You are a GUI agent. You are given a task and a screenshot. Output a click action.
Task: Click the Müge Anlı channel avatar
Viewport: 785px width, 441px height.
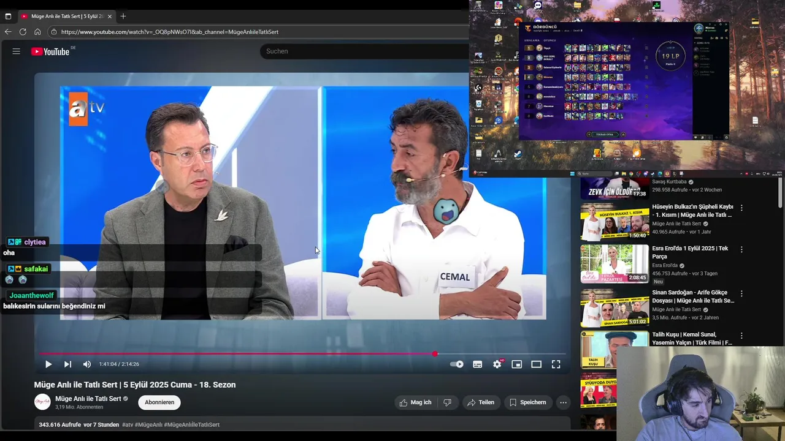(x=42, y=402)
